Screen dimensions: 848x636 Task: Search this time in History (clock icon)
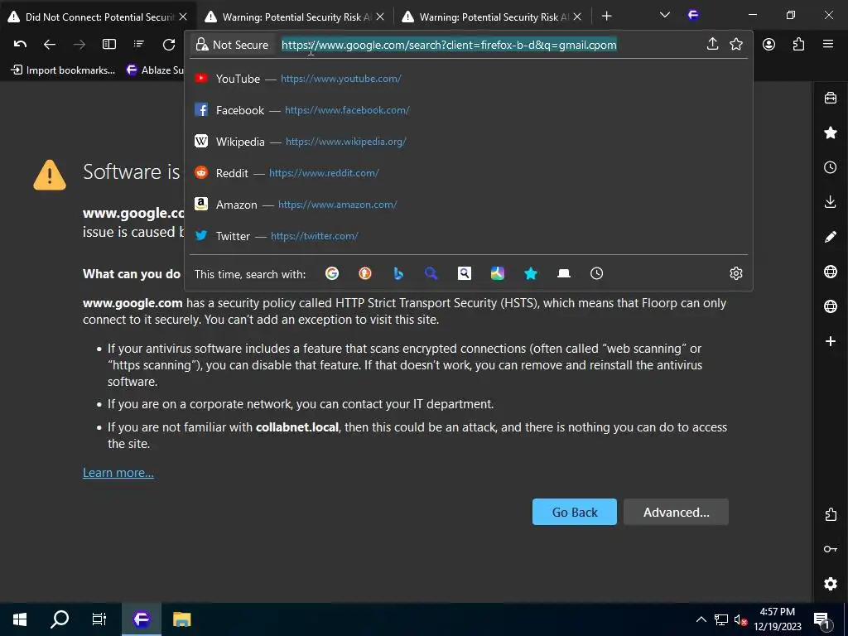tap(596, 273)
